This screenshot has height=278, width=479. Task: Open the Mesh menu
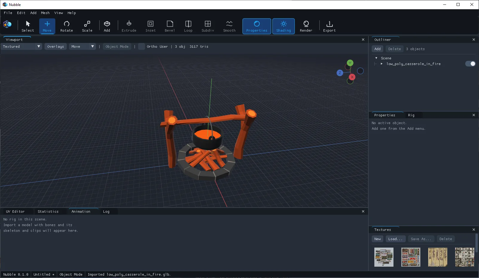click(x=45, y=13)
